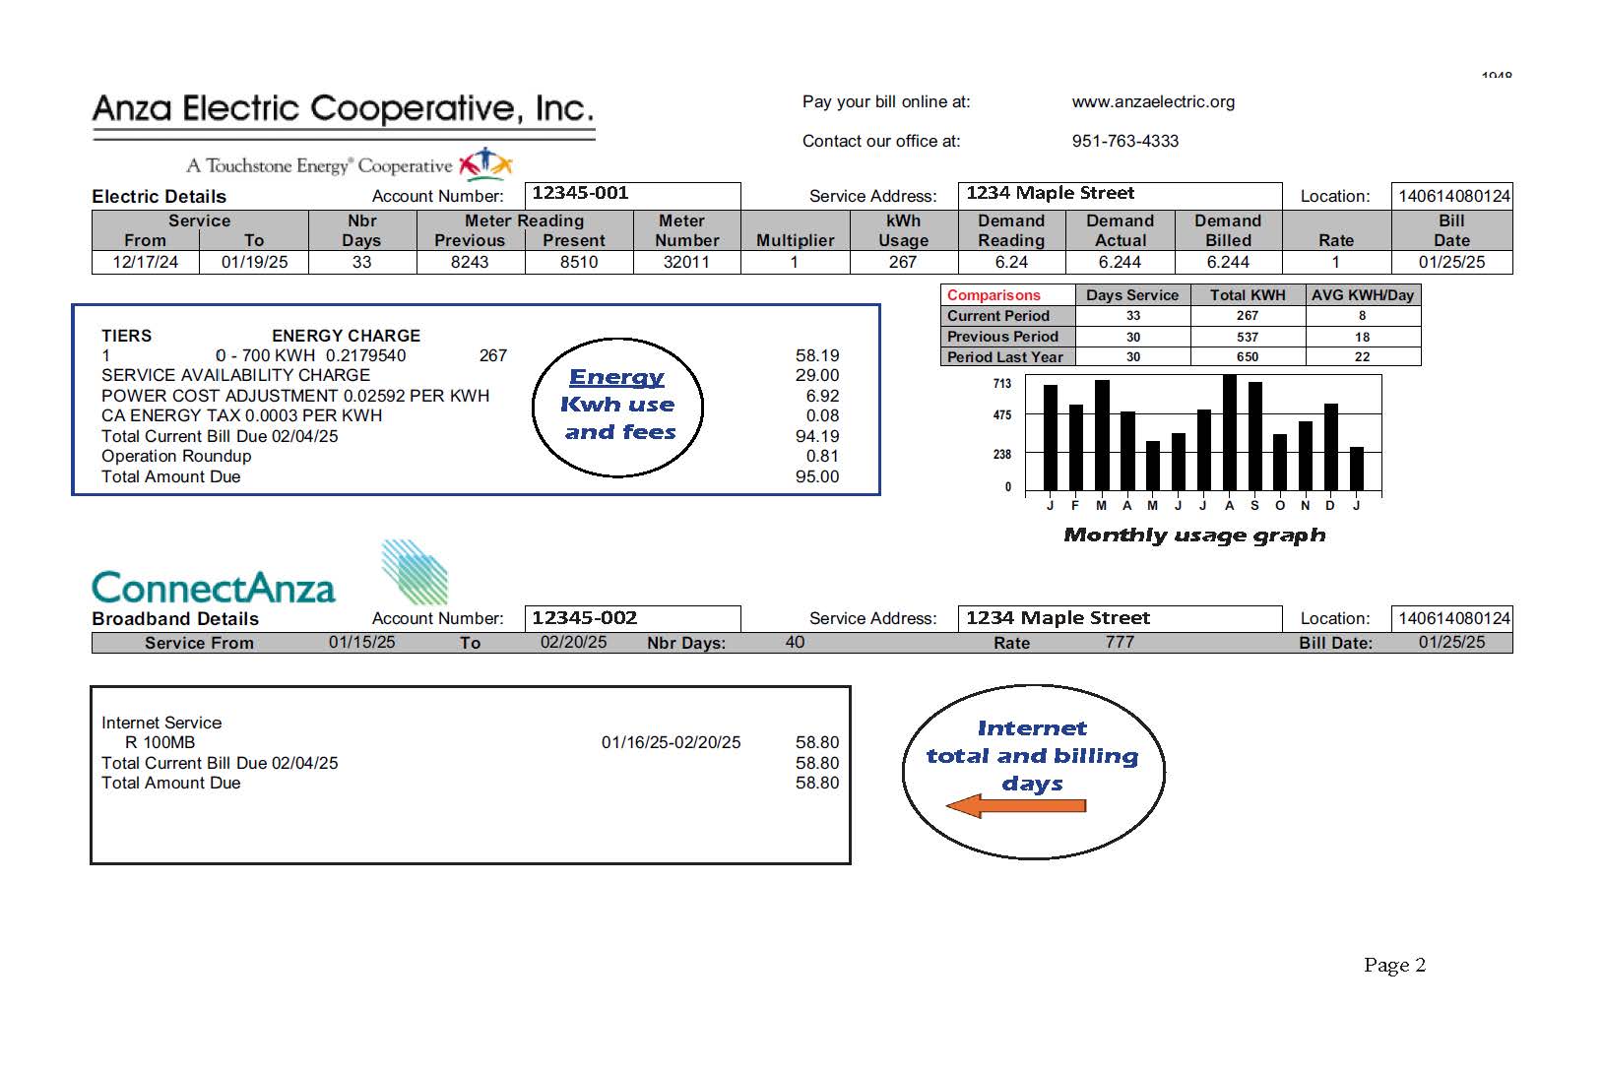Click the Broadband Details heading
Screen dimensions: 1603x1071
pyautogui.click(x=173, y=619)
